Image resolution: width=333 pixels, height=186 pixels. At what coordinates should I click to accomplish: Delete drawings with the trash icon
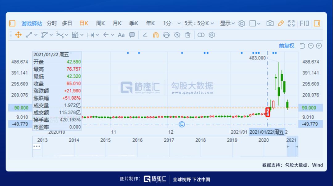pos(188,35)
